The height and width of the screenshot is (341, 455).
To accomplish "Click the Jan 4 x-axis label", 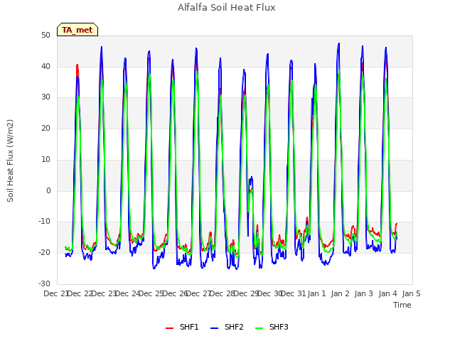I will 388,293.
